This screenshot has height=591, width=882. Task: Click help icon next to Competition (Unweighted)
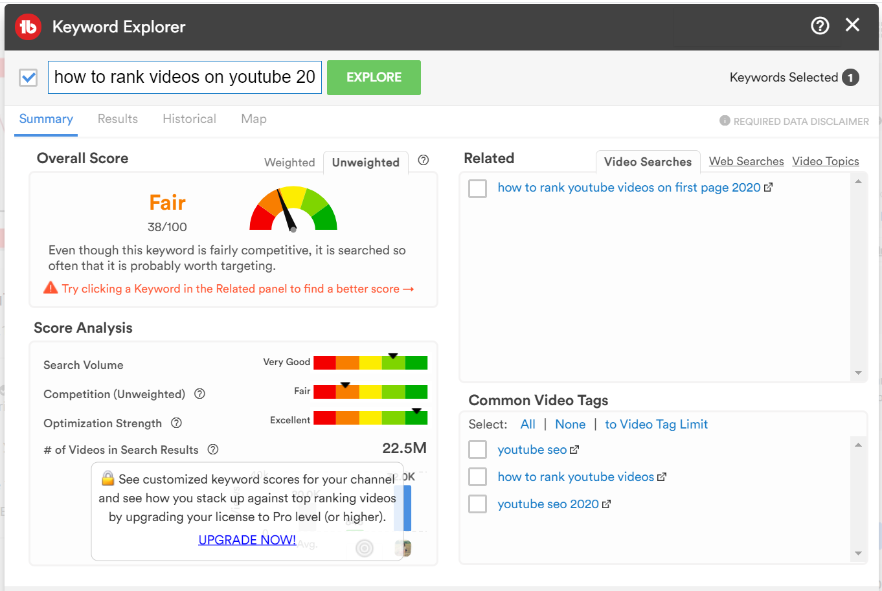(x=200, y=394)
